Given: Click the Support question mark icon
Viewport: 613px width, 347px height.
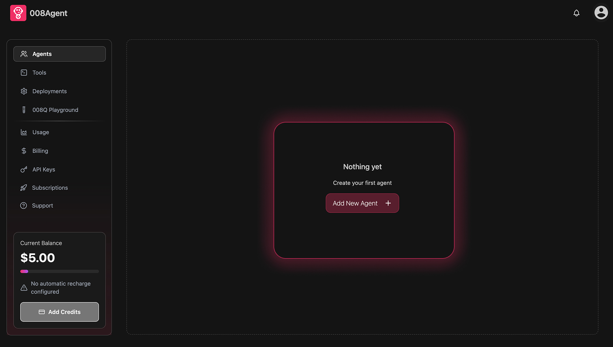Looking at the screenshot, I should [24, 206].
